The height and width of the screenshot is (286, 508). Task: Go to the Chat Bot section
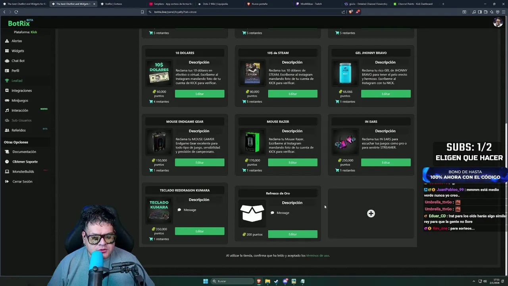coord(18,61)
